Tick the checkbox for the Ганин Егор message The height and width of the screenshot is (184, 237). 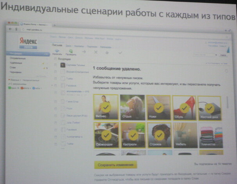pos(56,102)
